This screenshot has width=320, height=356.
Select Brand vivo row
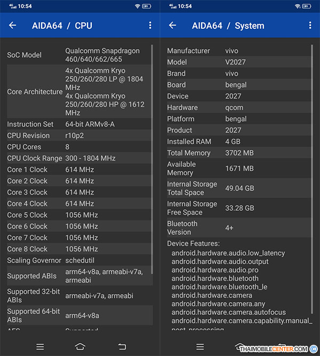tap(239, 73)
